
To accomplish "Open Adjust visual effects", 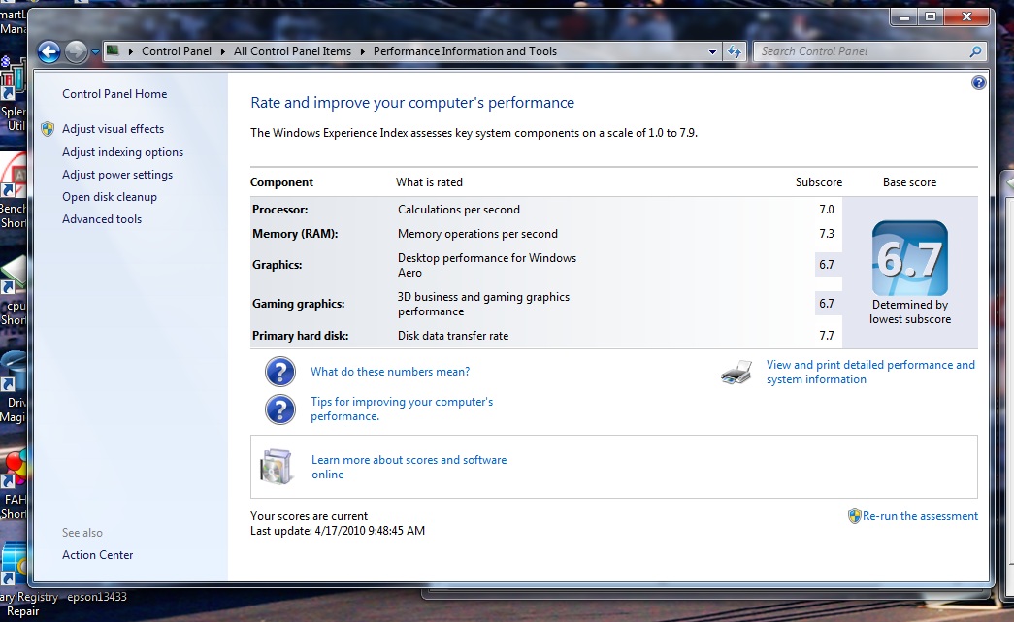I will 114,129.
